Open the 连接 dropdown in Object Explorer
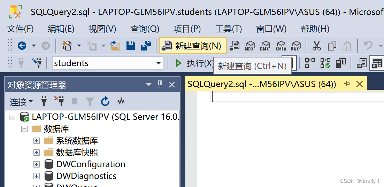The image size is (384, 187). point(21,102)
